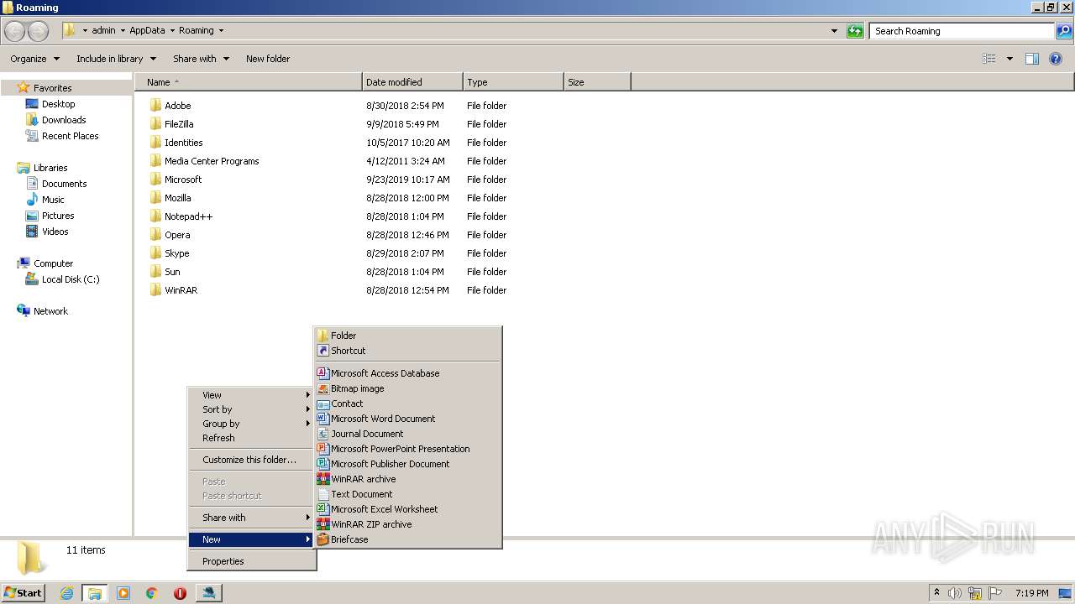Click Refresh in context menu
Screen dimensions: 1075x604
[x=251, y=438]
